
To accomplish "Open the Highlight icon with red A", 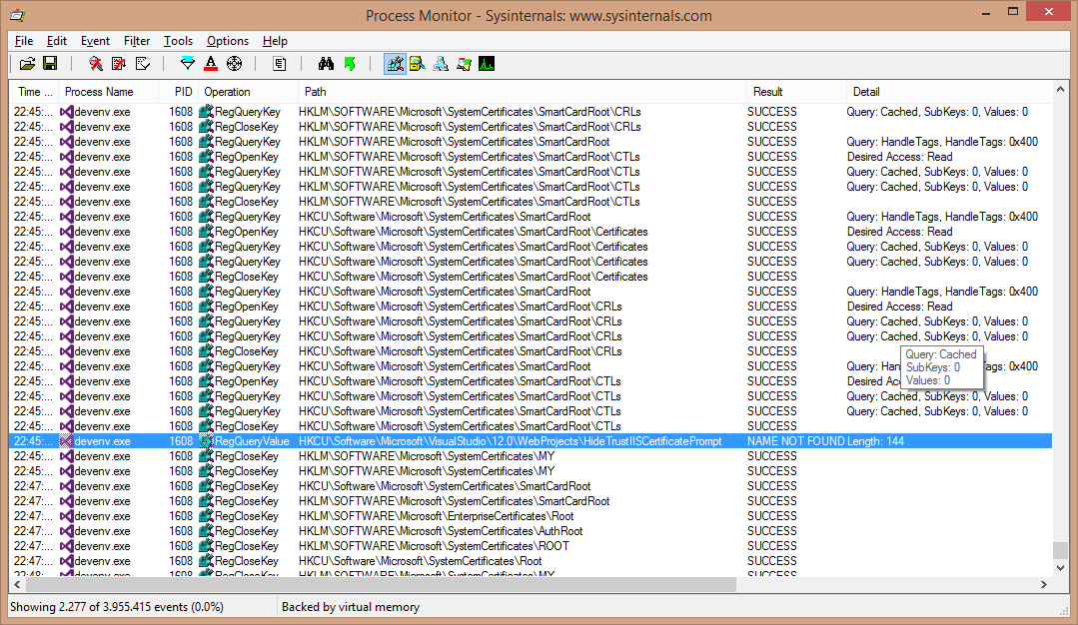I will point(211,64).
